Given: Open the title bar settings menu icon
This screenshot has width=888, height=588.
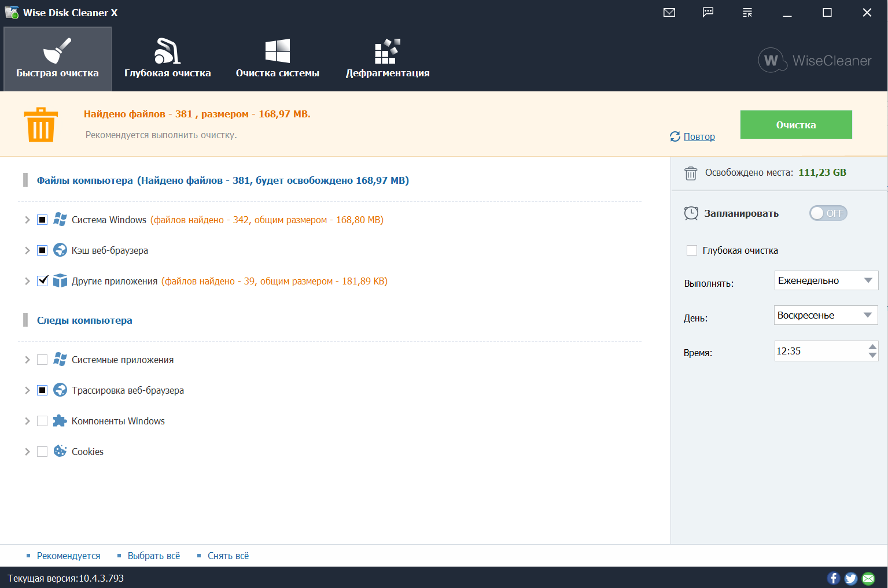Looking at the screenshot, I should coord(747,13).
